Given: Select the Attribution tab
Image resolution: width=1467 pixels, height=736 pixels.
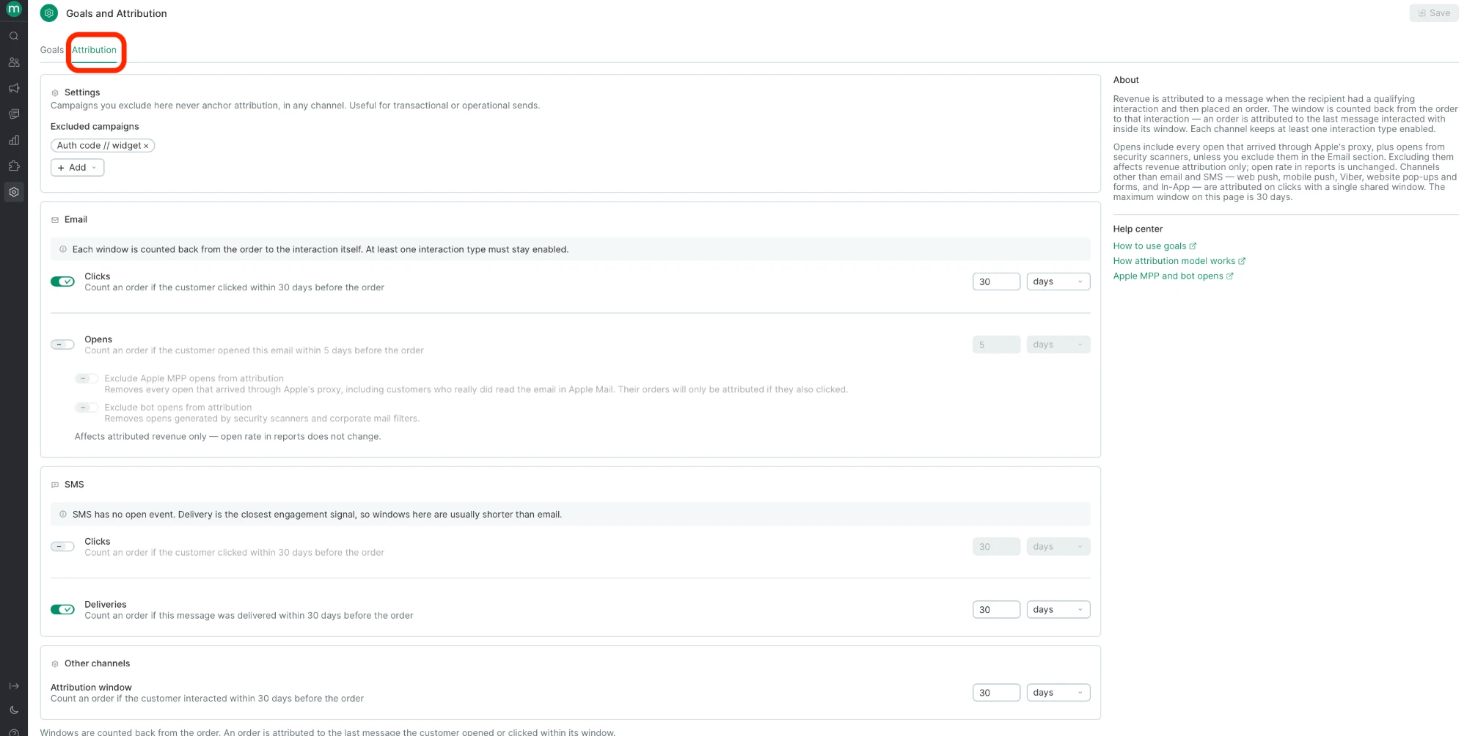Looking at the screenshot, I should click(x=94, y=50).
